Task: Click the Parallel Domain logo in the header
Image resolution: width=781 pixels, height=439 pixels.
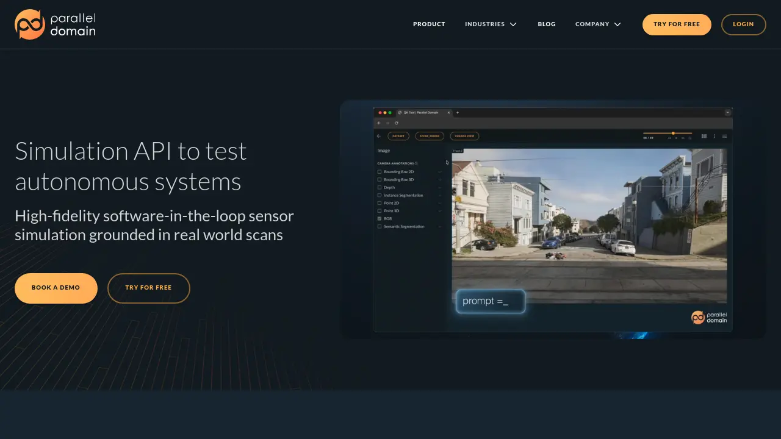Action: (55, 24)
